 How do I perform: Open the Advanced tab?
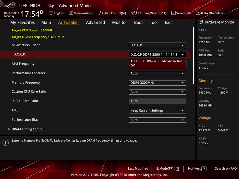pyautogui.click(x=95, y=23)
